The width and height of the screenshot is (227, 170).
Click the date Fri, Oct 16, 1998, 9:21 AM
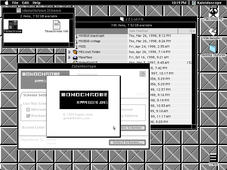(149, 58)
